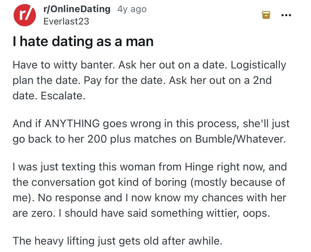The image size is (311, 252).
Task: Click the gold archived post icon
Action: pos(266,15)
